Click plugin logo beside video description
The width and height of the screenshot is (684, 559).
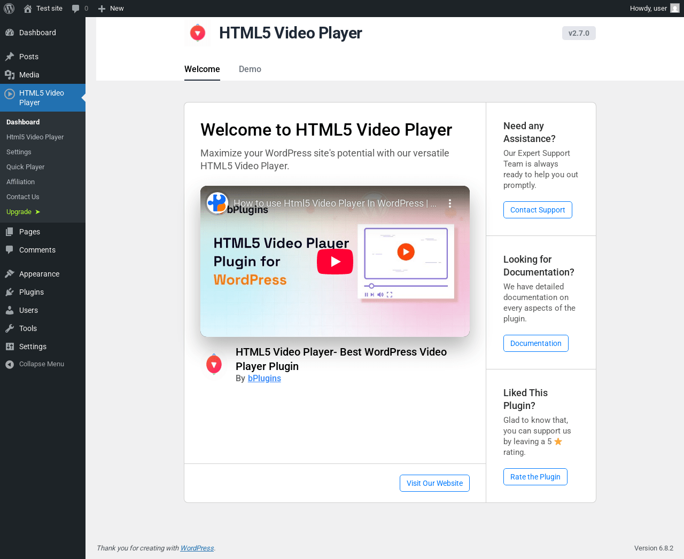coord(214,365)
